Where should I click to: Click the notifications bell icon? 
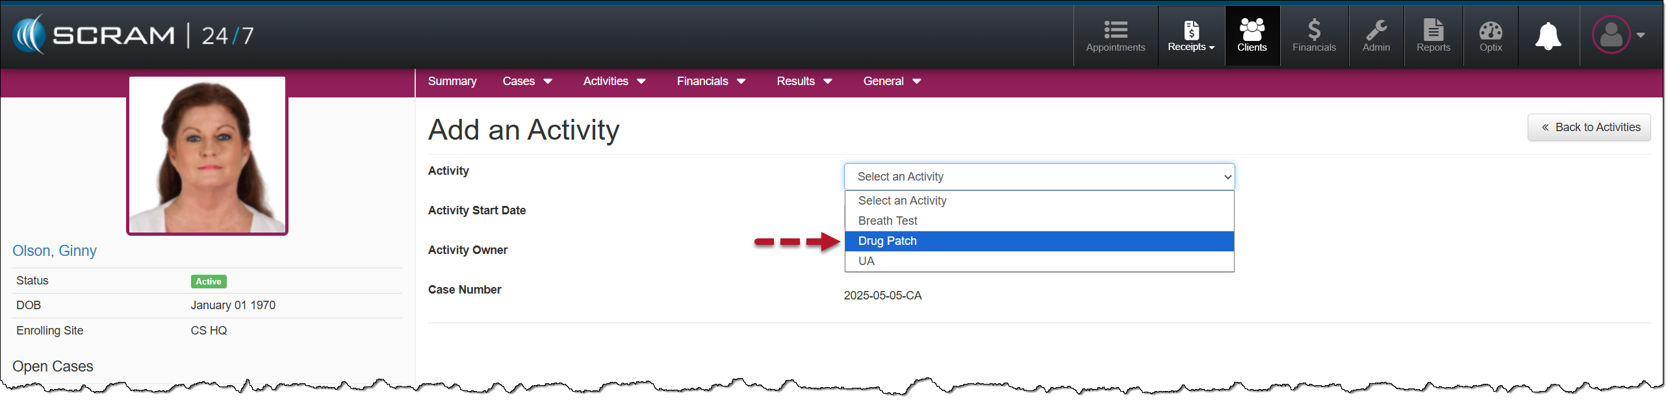coord(1548,36)
